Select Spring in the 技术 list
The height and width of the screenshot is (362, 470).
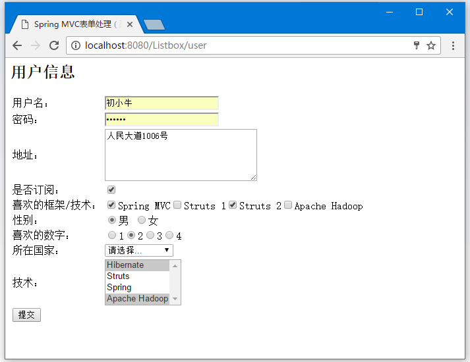tap(119, 288)
